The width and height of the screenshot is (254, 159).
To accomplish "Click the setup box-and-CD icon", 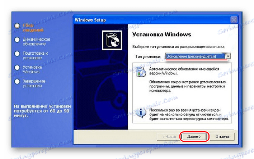I will [x=112, y=40].
